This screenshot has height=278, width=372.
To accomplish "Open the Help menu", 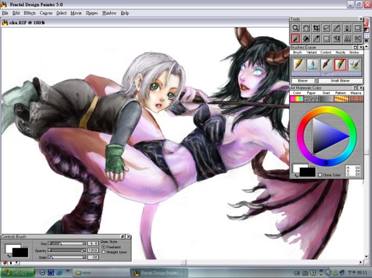I will point(125,13).
